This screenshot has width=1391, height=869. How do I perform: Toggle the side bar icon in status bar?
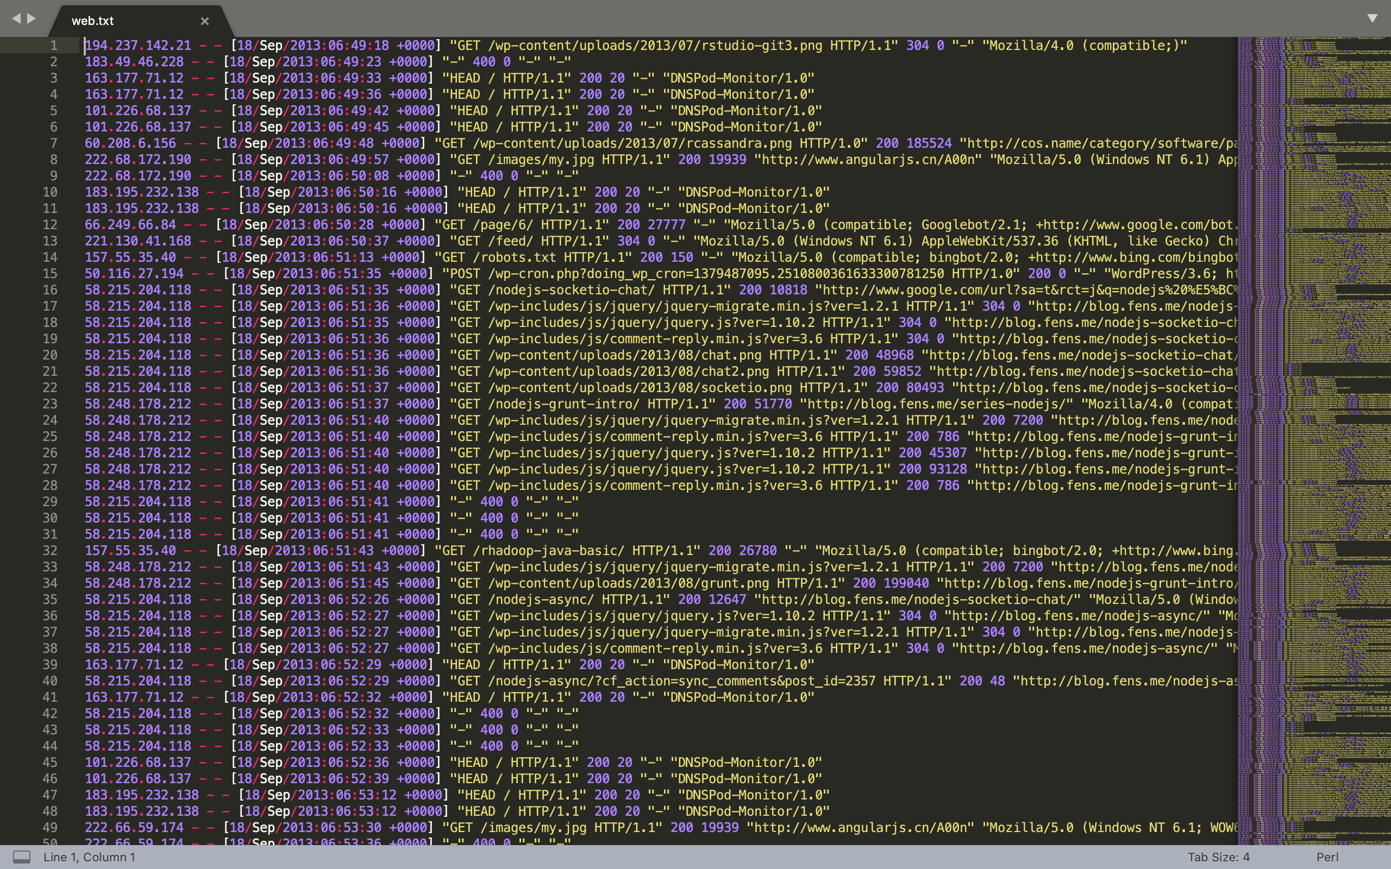[x=22, y=857]
